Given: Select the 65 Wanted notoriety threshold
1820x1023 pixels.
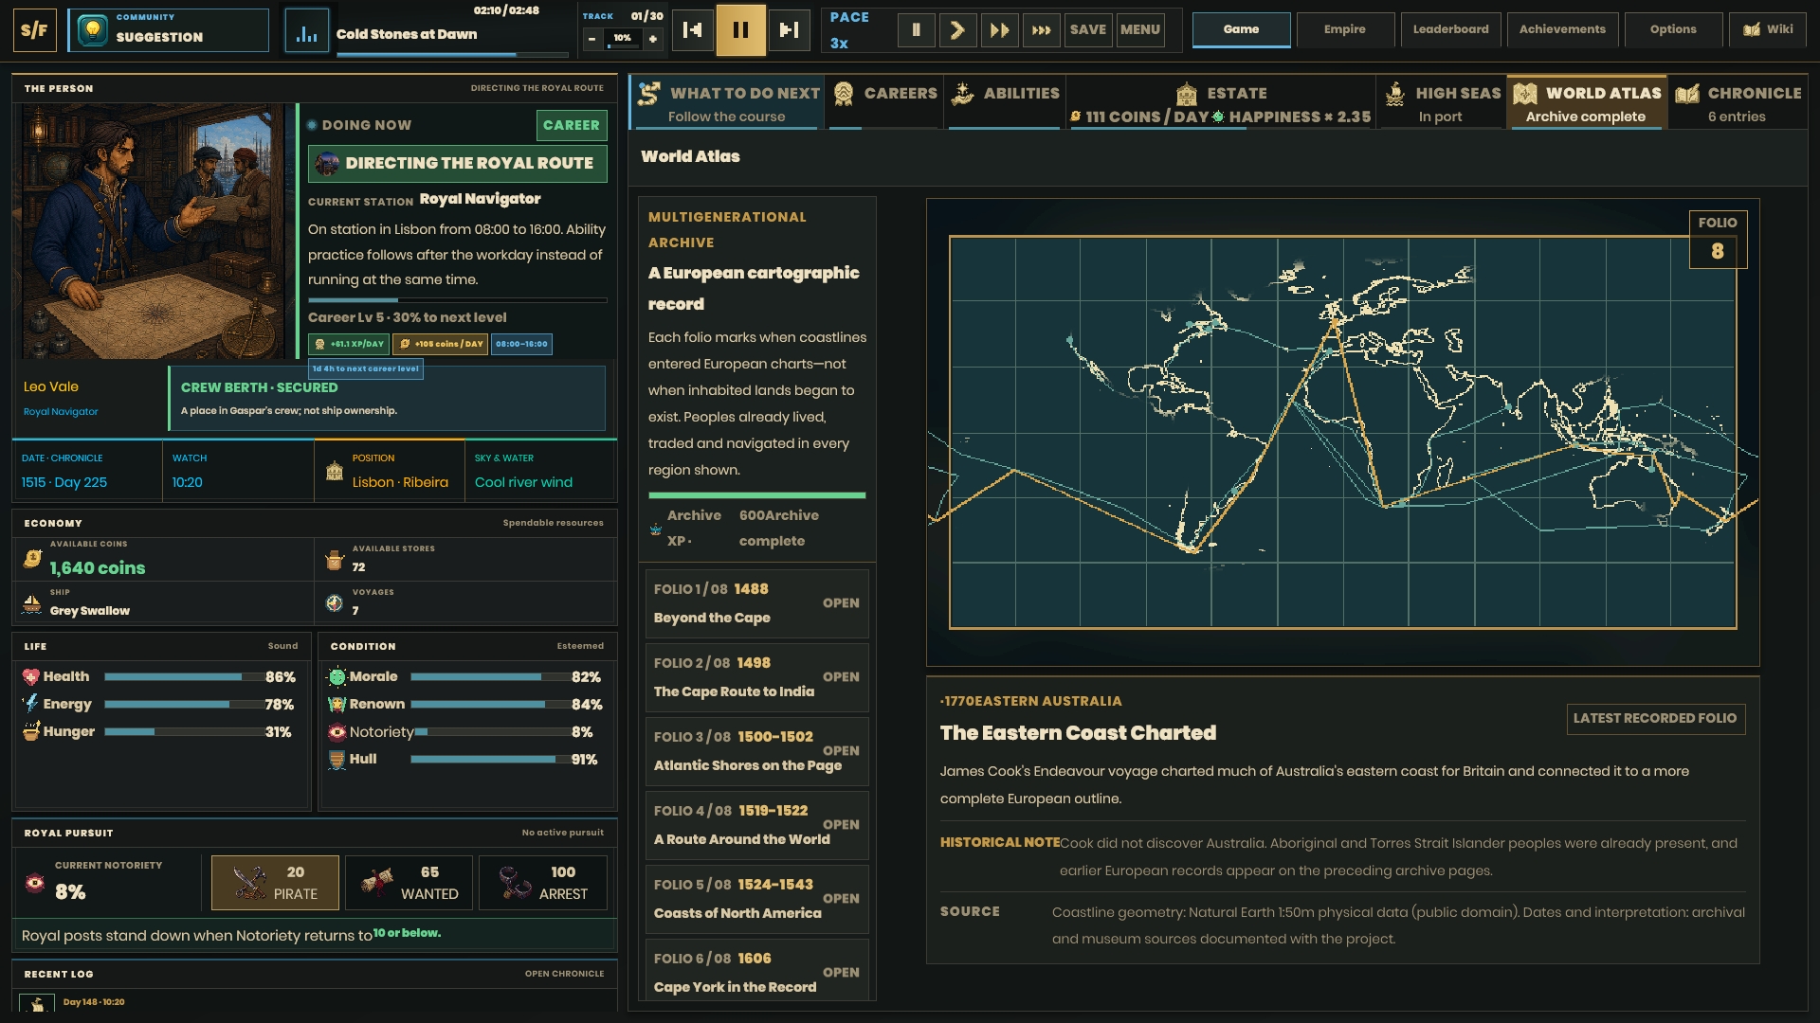Looking at the screenshot, I should tap(409, 883).
